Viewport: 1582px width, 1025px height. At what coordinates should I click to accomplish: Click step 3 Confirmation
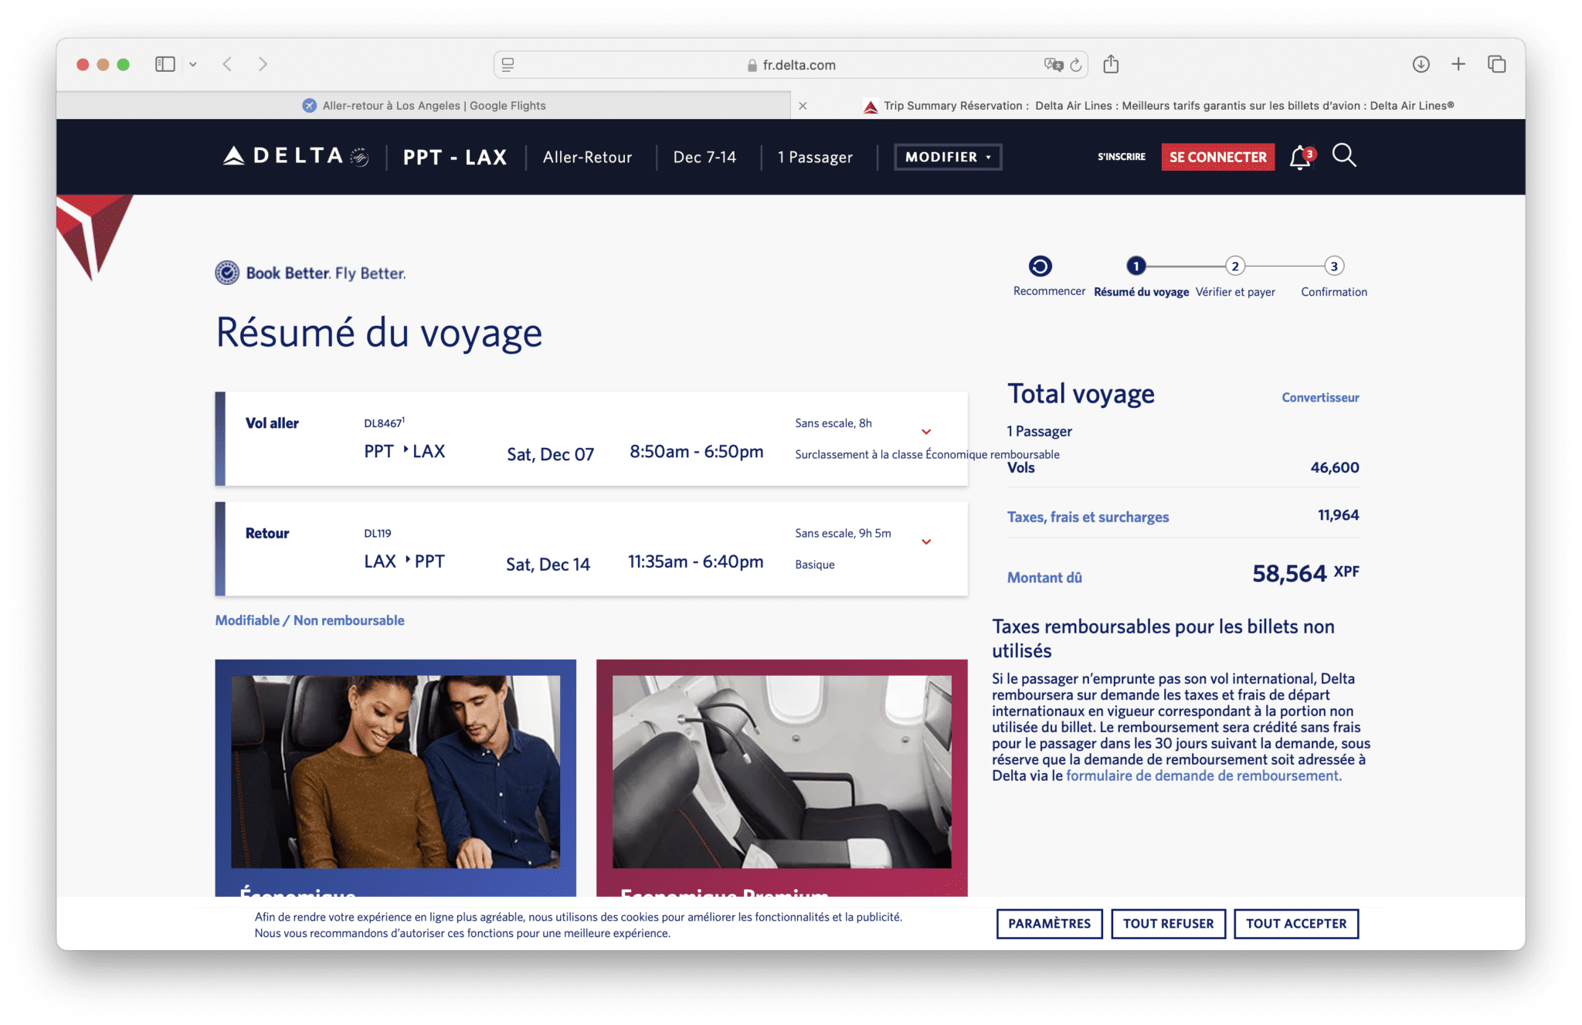[x=1334, y=266]
